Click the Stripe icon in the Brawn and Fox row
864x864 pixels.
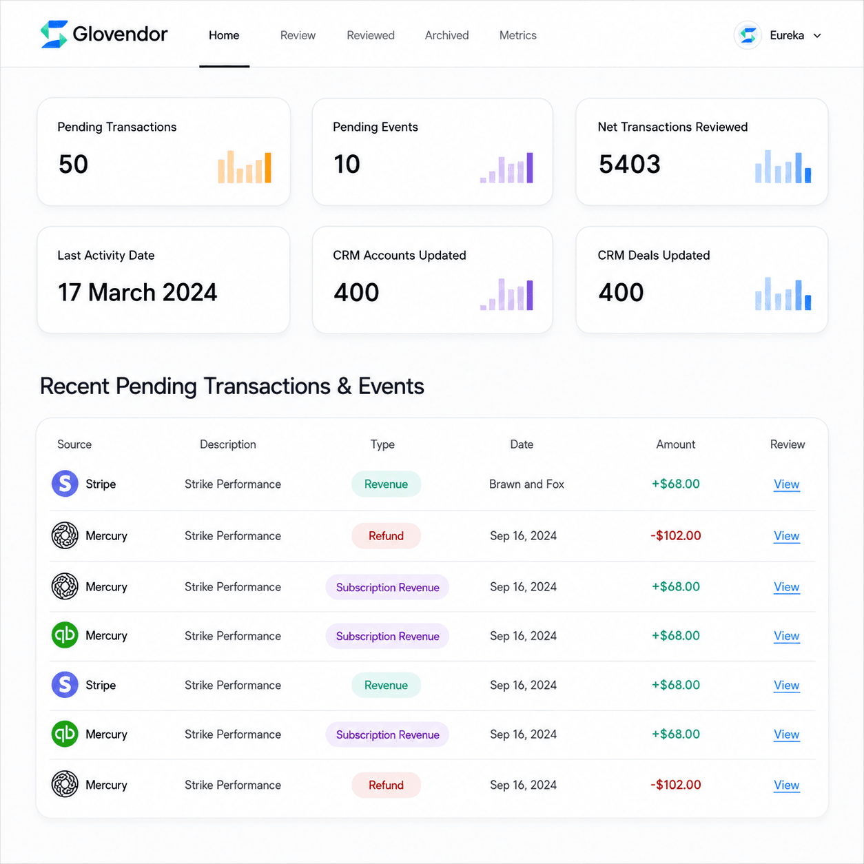pos(65,484)
